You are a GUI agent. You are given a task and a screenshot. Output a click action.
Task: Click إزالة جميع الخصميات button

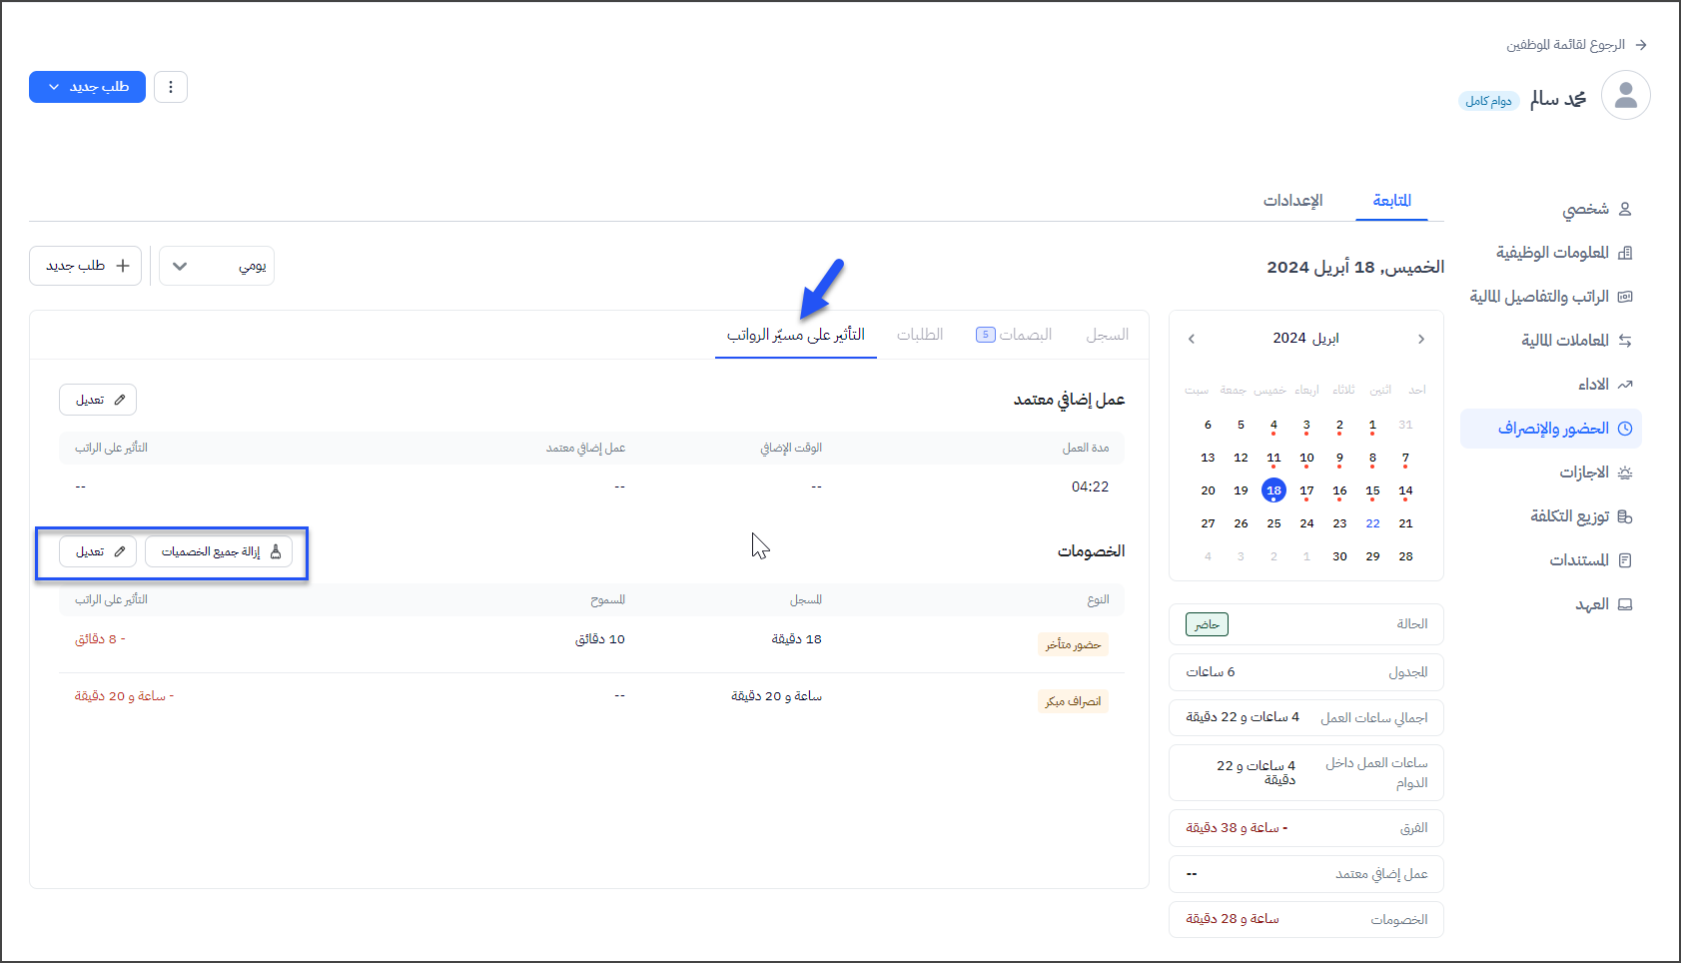219,551
